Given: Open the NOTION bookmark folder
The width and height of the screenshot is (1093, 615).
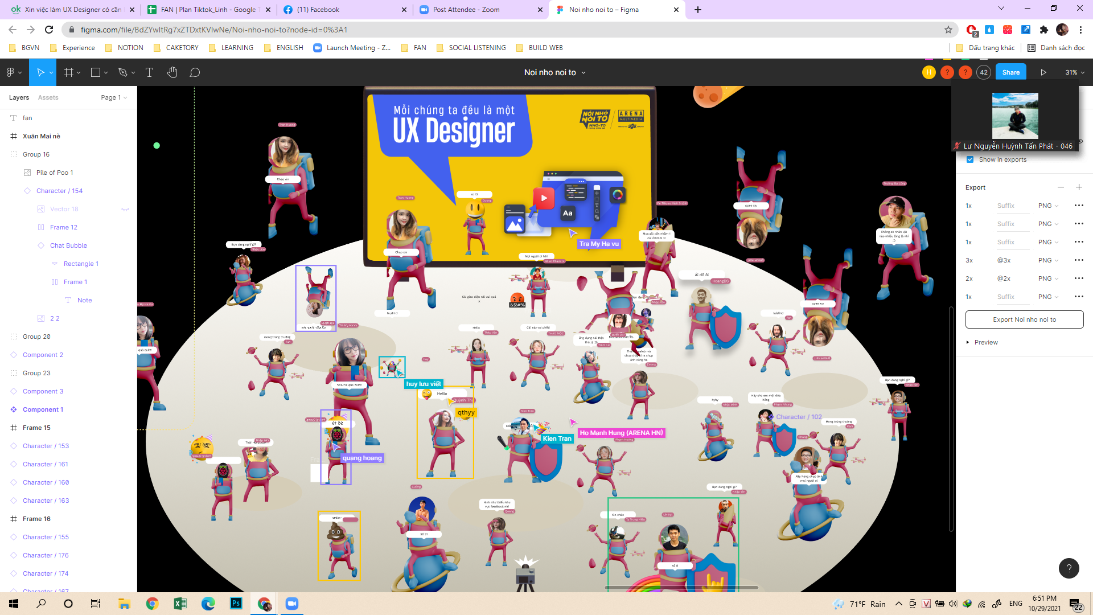Looking at the screenshot, I should (x=124, y=48).
